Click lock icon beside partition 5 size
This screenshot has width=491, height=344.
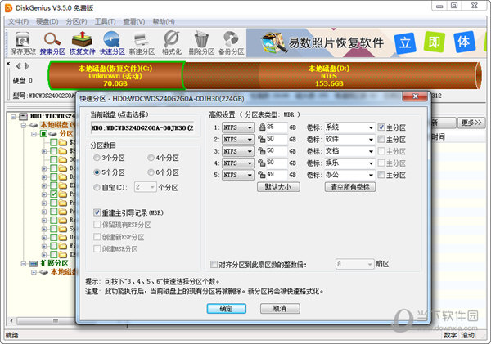point(262,175)
